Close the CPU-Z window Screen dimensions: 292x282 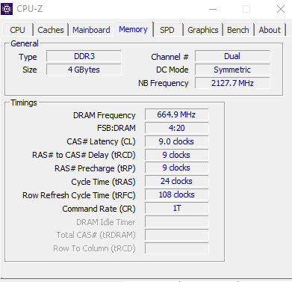pyautogui.click(x=281, y=9)
